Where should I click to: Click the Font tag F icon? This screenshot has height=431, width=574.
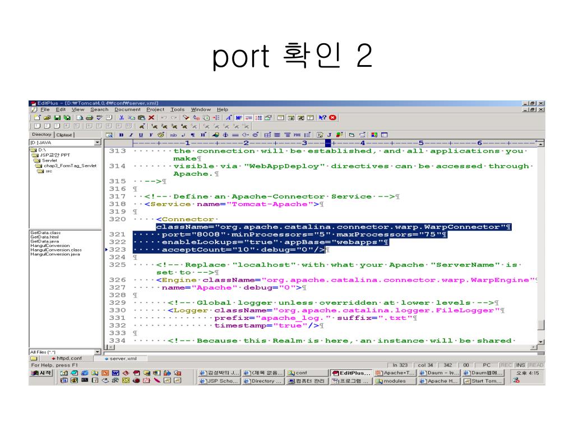click(x=151, y=135)
